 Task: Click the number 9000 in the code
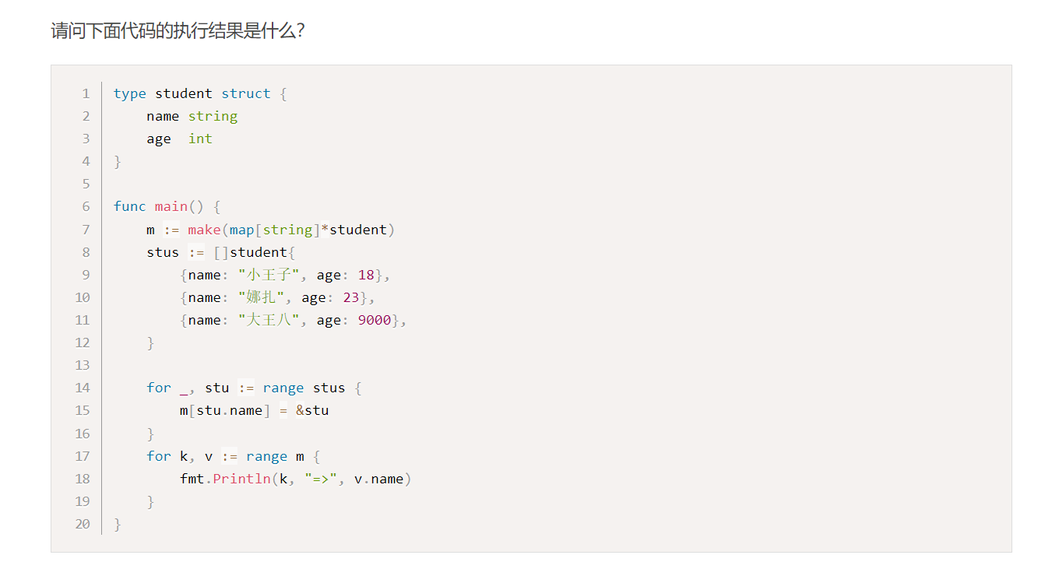[x=375, y=320]
